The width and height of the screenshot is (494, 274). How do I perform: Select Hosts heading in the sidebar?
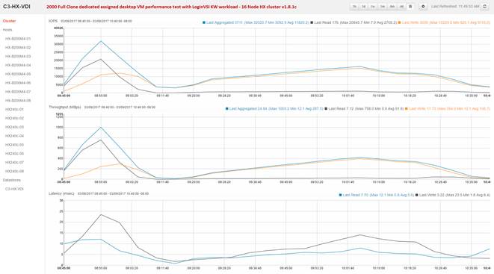pos(7,30)
